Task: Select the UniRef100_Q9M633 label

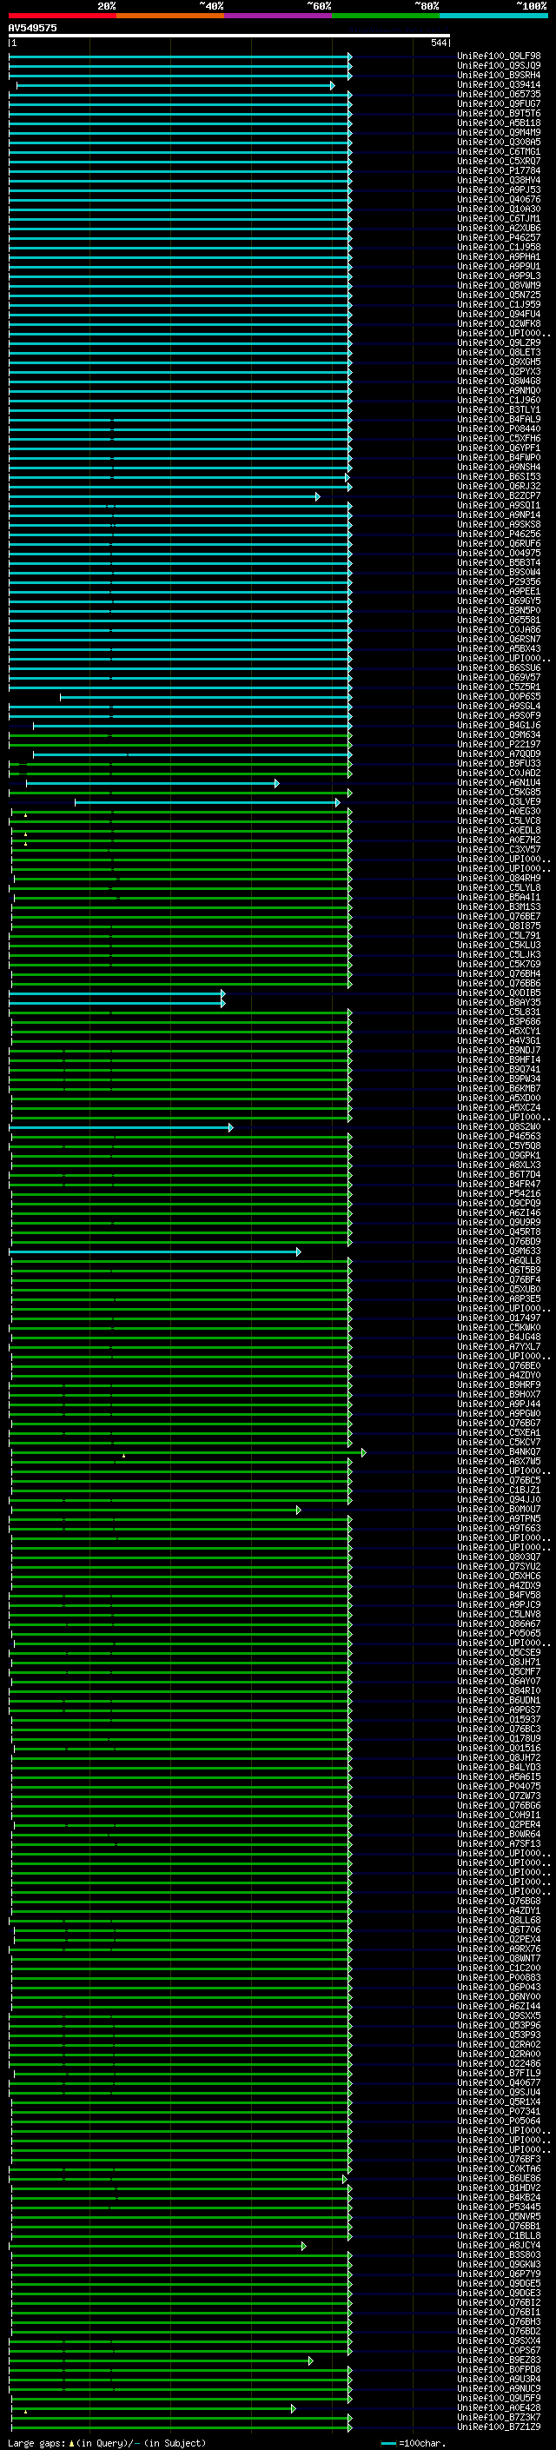Action: [x=498, y=1252]
